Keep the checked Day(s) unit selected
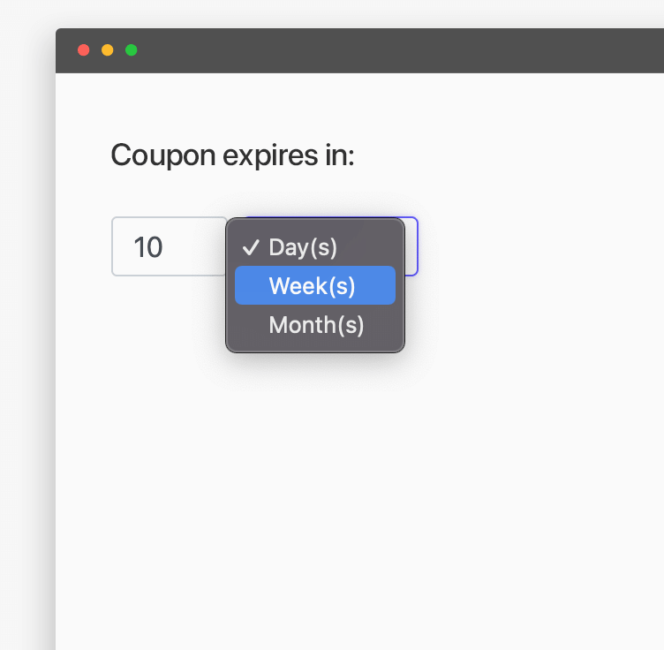The width and height of the screenshot is (664, 650). tap(303, 247)
